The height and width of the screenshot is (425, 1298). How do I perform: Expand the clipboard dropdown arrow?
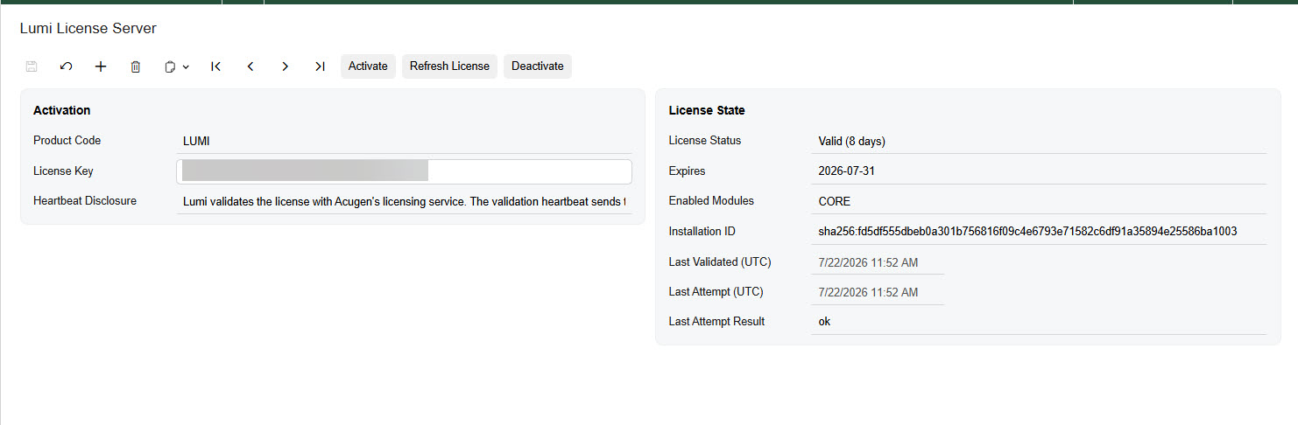[x=186, y=67]
